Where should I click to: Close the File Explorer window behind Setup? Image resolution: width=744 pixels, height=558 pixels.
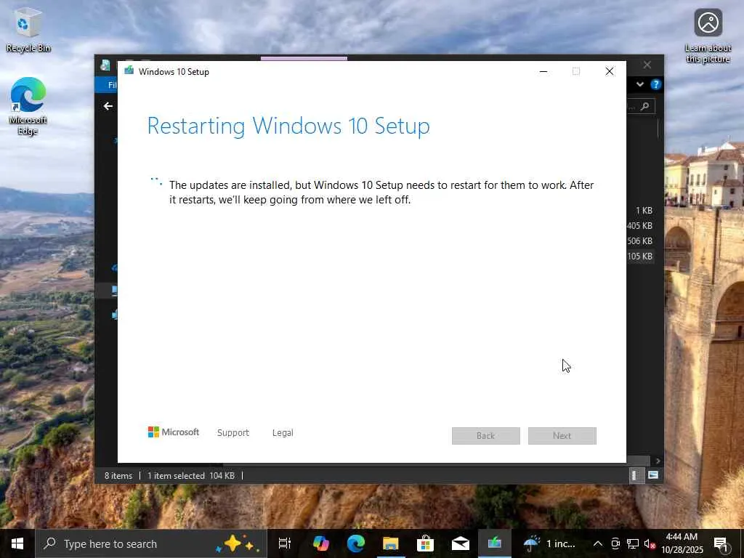click(x=647, y=65)
